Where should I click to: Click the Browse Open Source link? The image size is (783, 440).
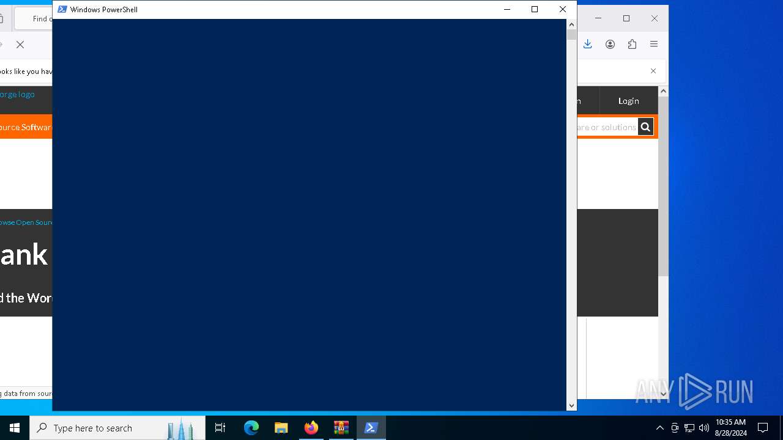pos(26,222)
